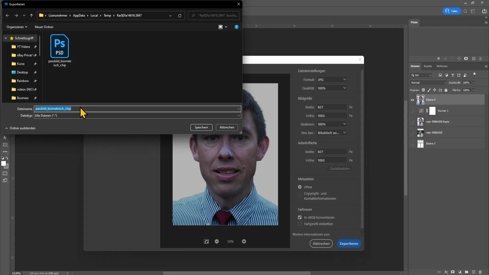Image resolution: width=489 pixels, height=275 pixels.
Task: Switch to Aktionen tab in layers panel
Action: click(x=442, y=66)
